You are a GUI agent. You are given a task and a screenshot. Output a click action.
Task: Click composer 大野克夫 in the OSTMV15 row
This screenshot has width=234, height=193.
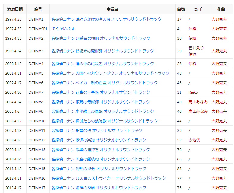point(219,169)
